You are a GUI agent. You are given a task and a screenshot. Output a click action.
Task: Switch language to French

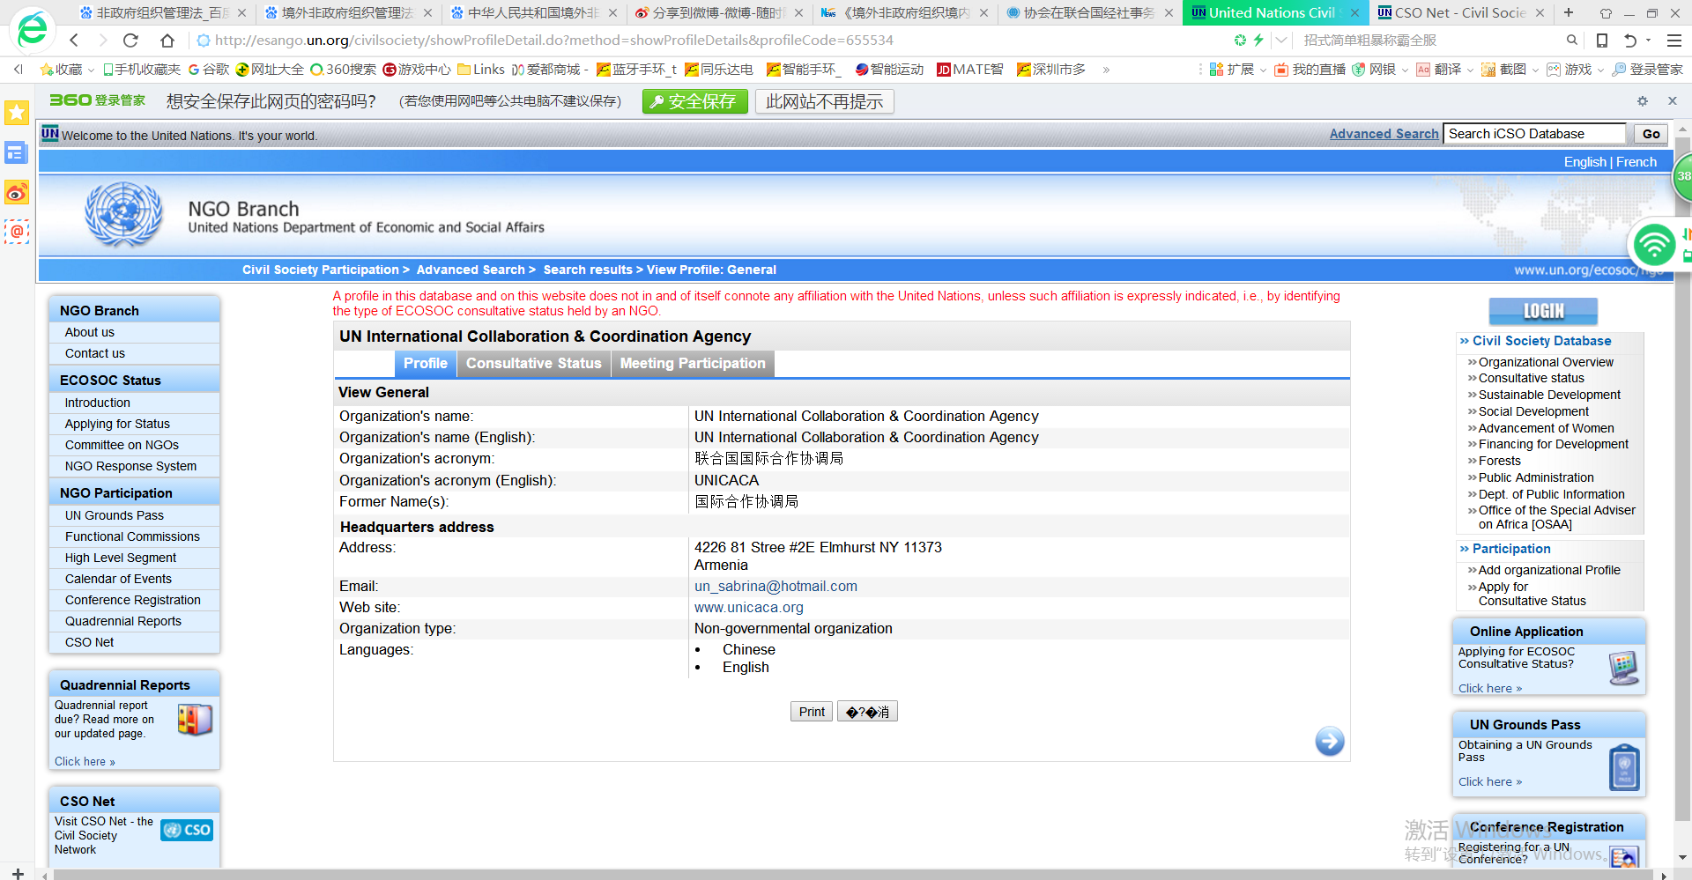tap(1636, 162)
